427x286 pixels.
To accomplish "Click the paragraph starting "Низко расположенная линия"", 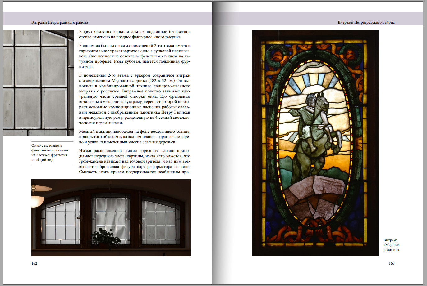I will [x=135, y=161].
